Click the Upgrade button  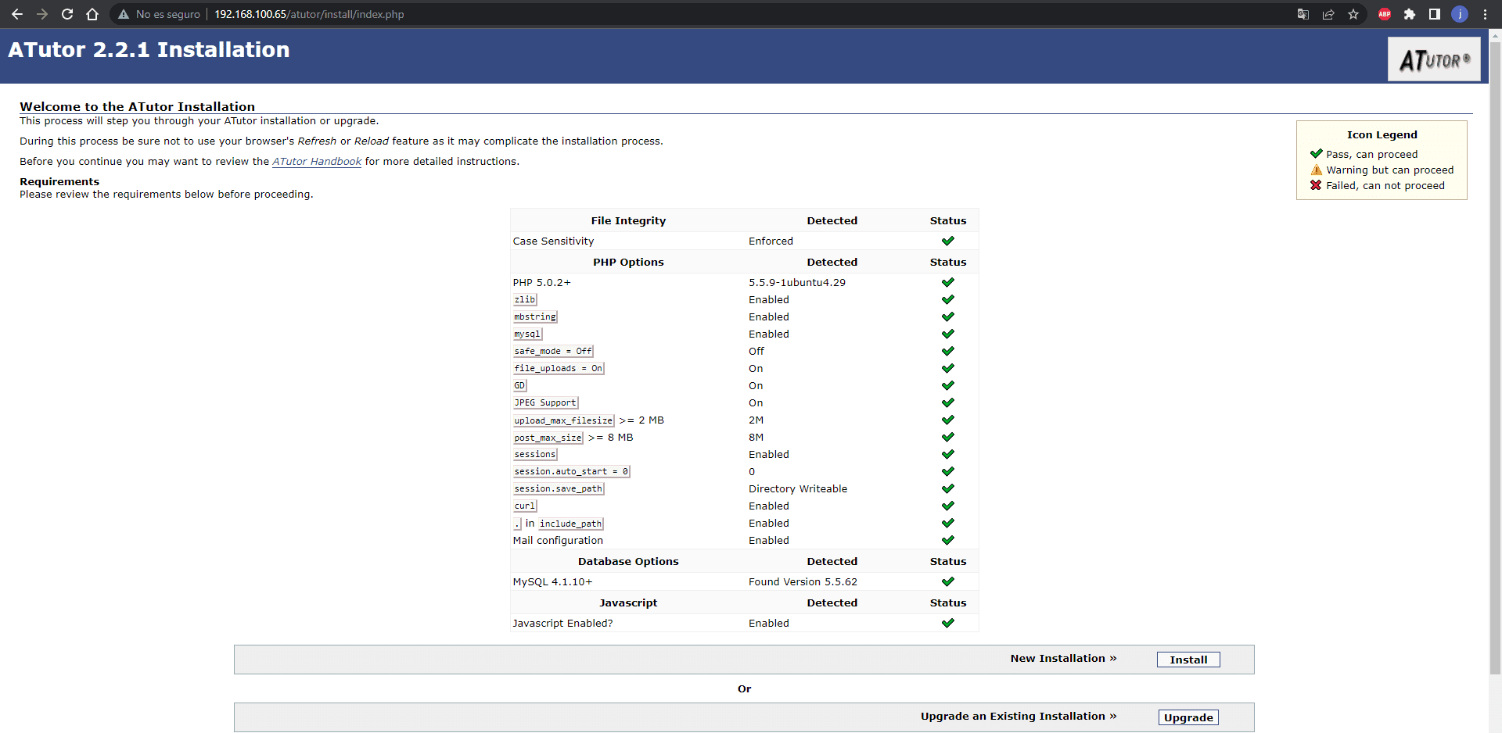[1188, 717]
